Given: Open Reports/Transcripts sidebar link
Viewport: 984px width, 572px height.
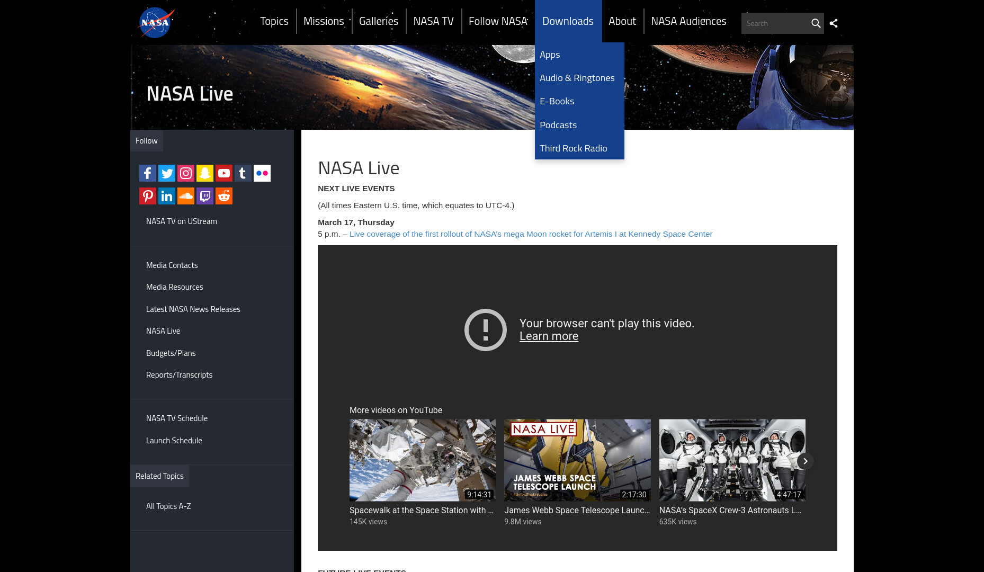Looking at the screenshot, I should 180,375.
